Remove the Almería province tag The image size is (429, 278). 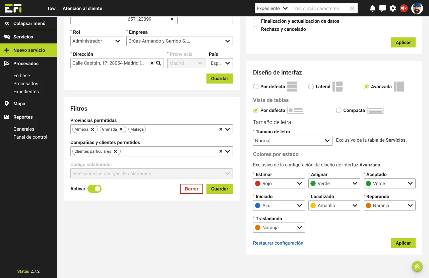coord(93,129)
